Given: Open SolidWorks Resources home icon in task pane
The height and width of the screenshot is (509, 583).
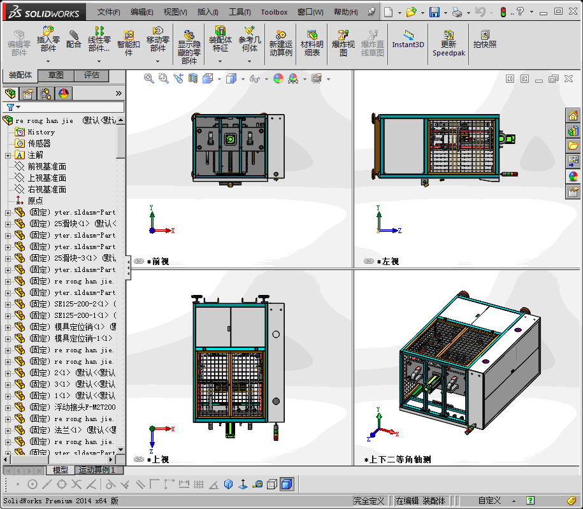Looking at the screenshot, I should [x=573, y=116].
